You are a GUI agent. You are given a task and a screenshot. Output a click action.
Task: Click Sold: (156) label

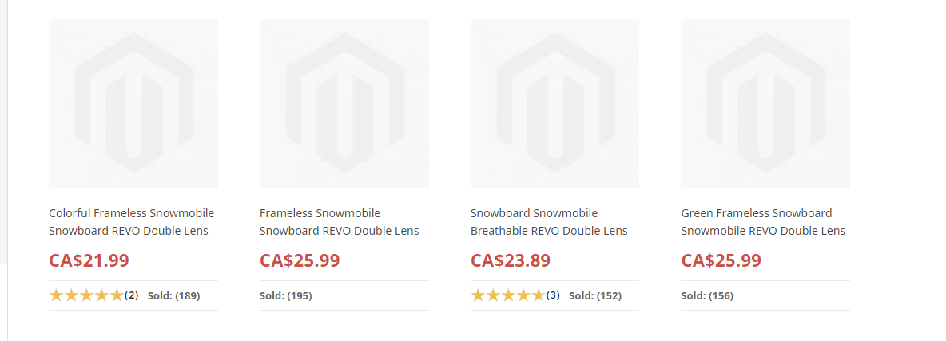[x=707, y=295]
